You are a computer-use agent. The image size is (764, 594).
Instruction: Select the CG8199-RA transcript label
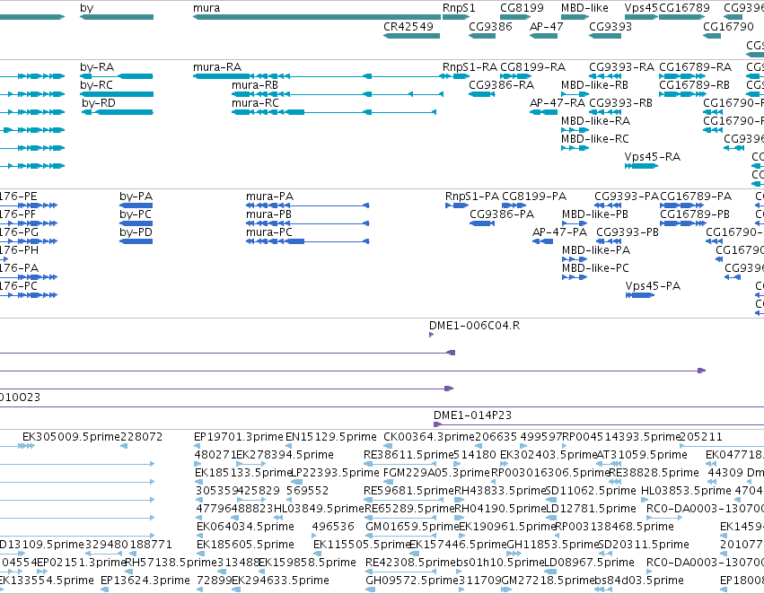pos(532,66)
